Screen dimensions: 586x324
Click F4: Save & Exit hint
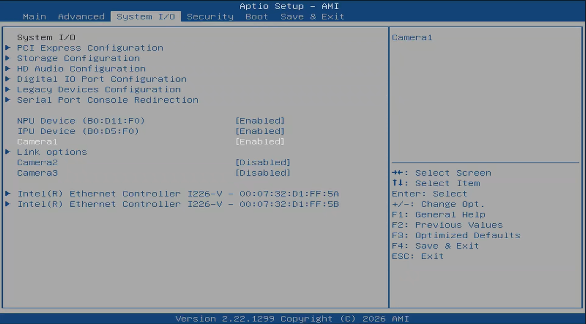pos(436,245)
